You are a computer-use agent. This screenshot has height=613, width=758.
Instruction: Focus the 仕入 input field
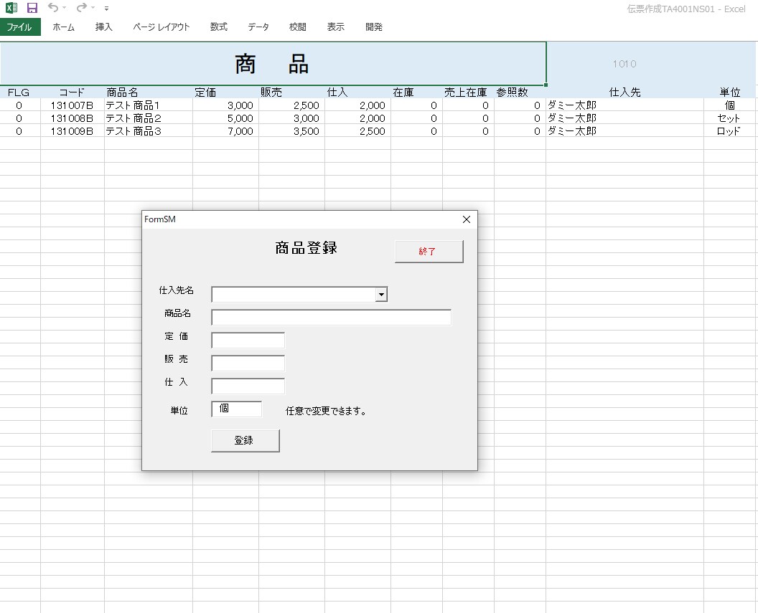(248, 386)
